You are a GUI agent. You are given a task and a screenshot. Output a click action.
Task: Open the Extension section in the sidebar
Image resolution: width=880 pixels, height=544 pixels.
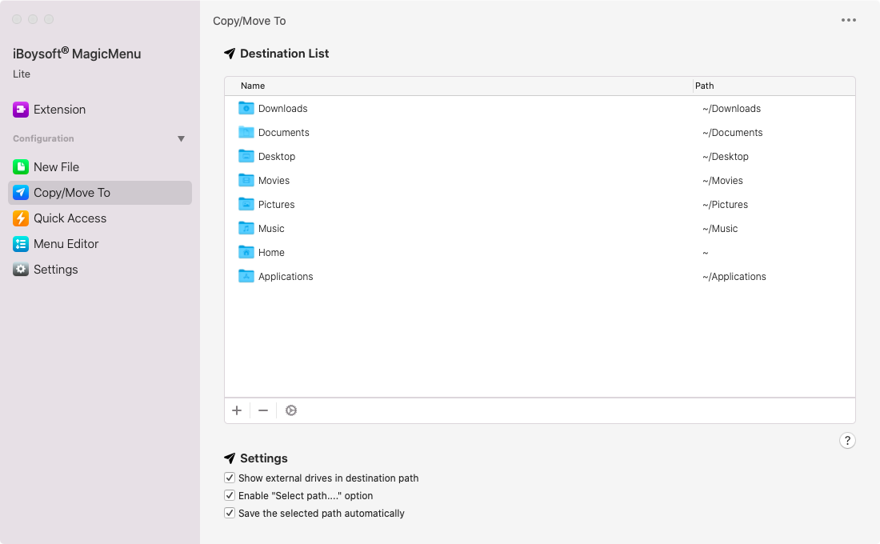click(100, 110)
